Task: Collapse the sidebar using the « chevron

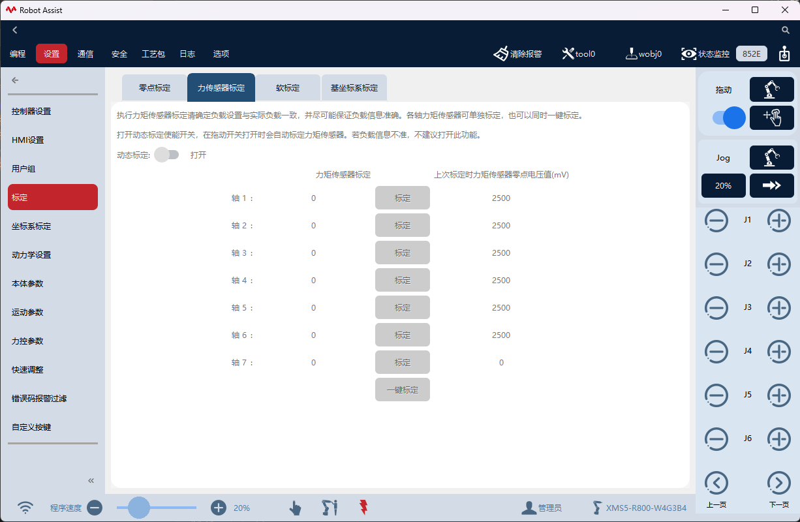Action: 91,480
